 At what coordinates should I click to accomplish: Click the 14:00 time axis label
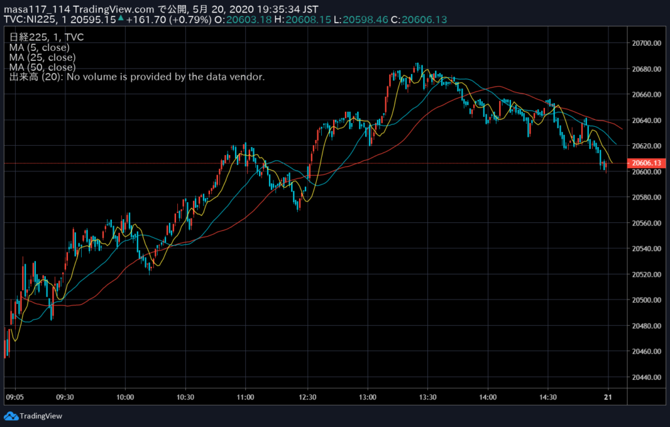(487, 397)
